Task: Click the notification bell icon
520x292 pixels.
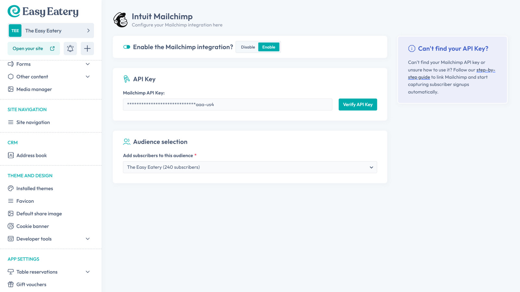Action: 70,49
